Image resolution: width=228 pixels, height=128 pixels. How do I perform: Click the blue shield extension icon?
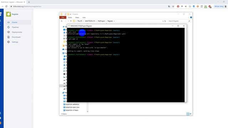point(194,6)
